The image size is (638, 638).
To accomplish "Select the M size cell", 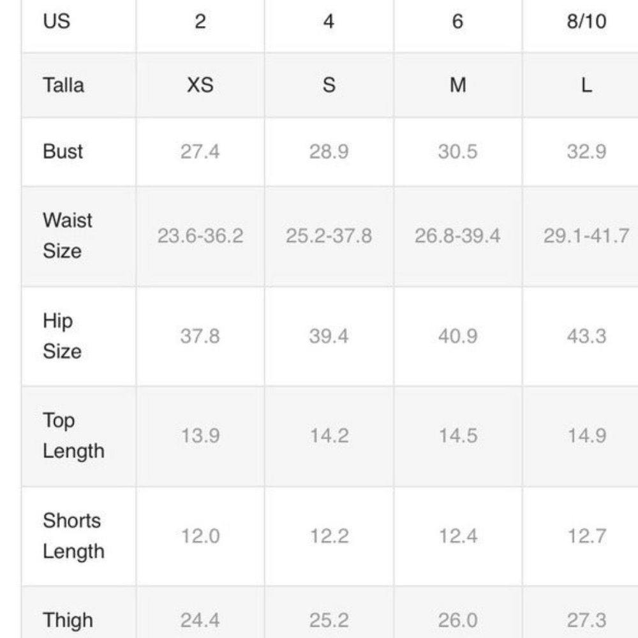I will [x=457, y=85].
